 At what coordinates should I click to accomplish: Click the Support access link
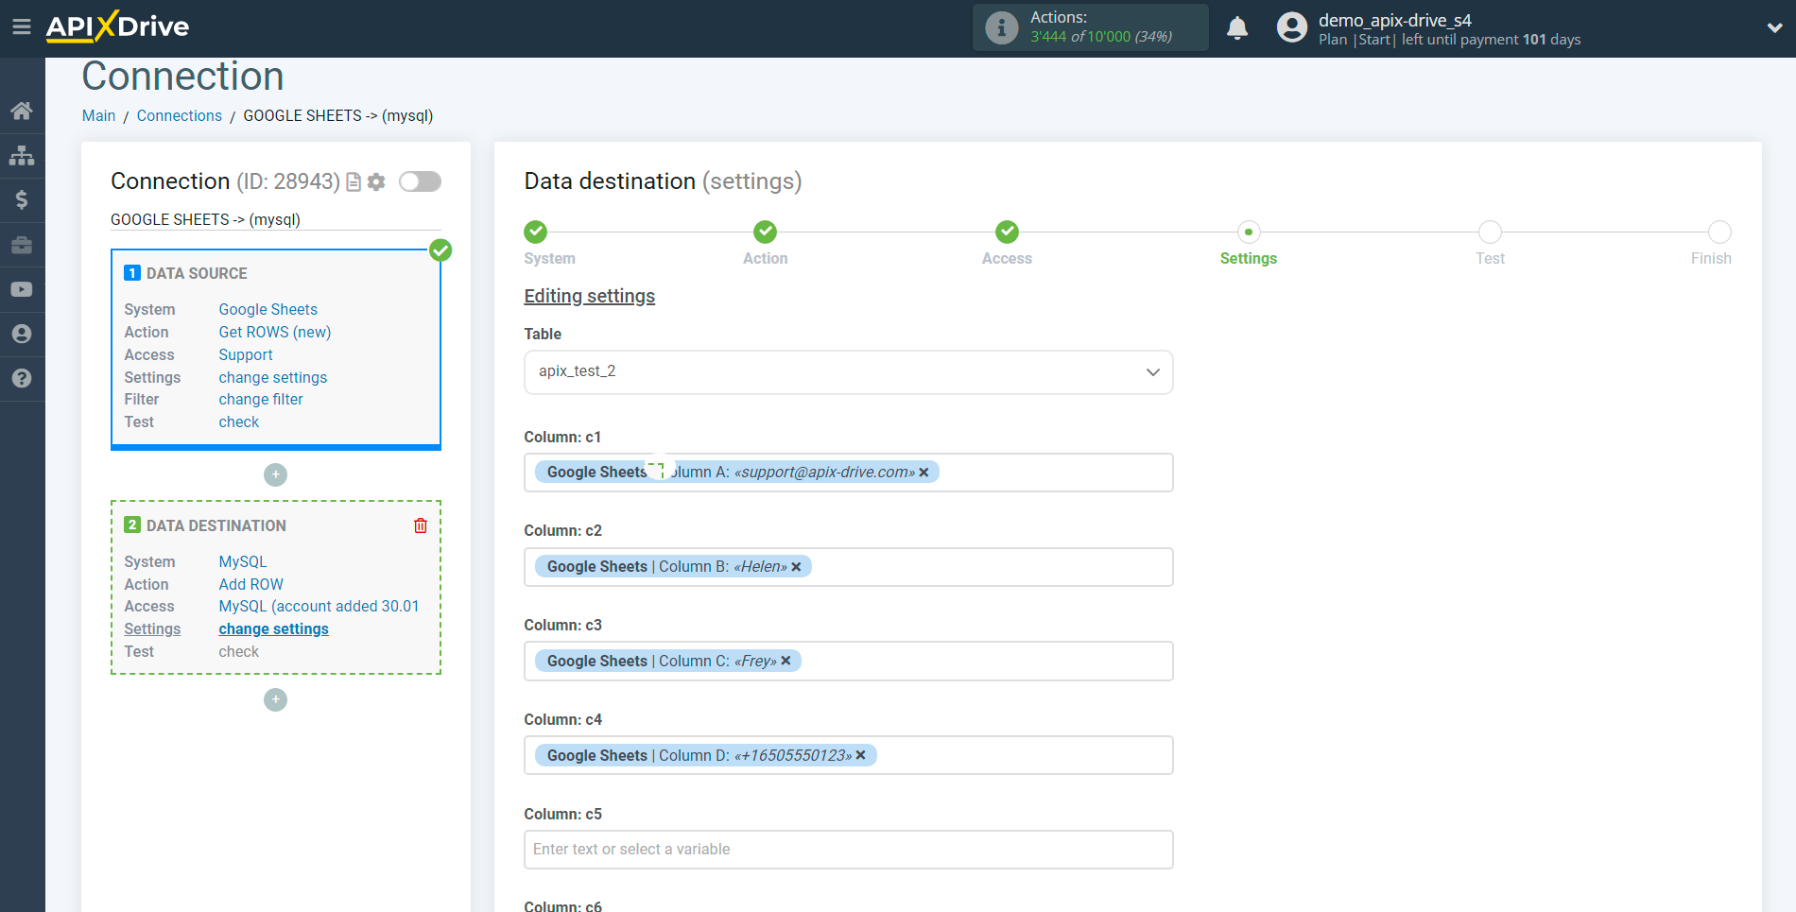[x=245, y=354]
